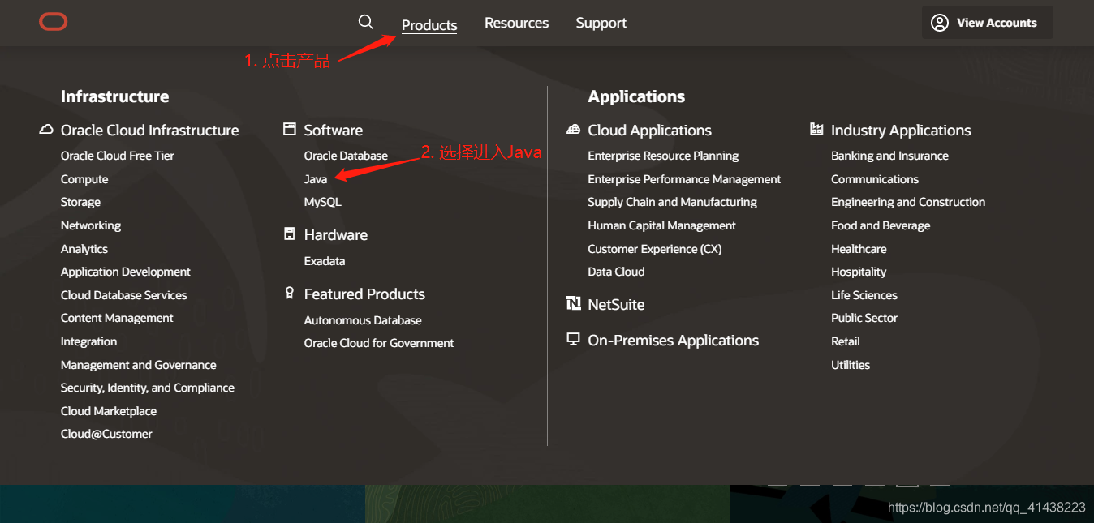Open the MySQL link
1094x523 pixels.
(x=323, y=202)
